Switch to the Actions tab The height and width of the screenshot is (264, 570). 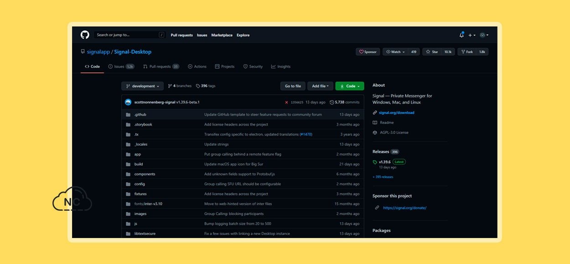tap(197, 66)
